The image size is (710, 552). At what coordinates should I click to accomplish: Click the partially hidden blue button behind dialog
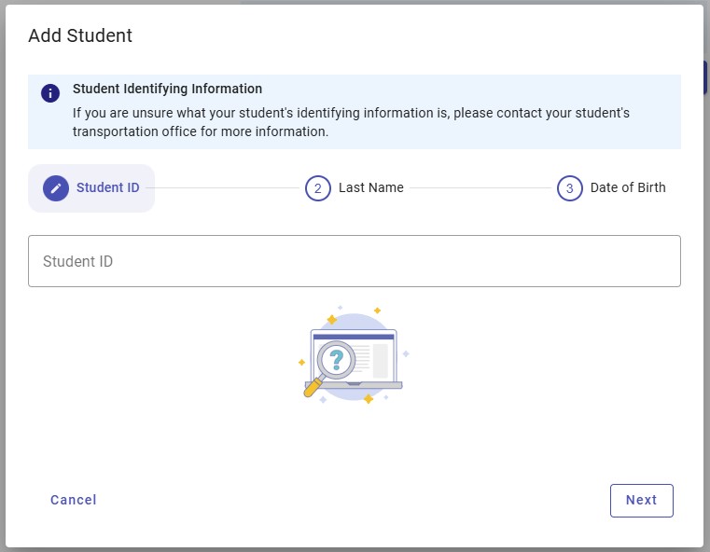tap(705, 78)
